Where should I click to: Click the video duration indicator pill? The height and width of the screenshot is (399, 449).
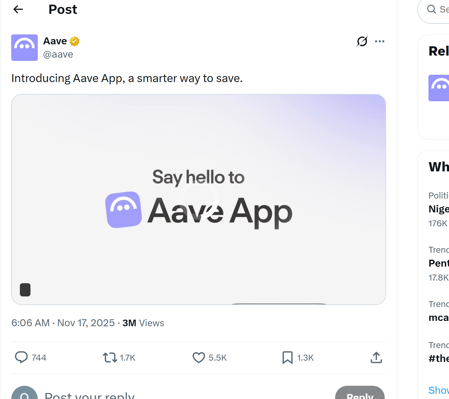click(25, 289)
